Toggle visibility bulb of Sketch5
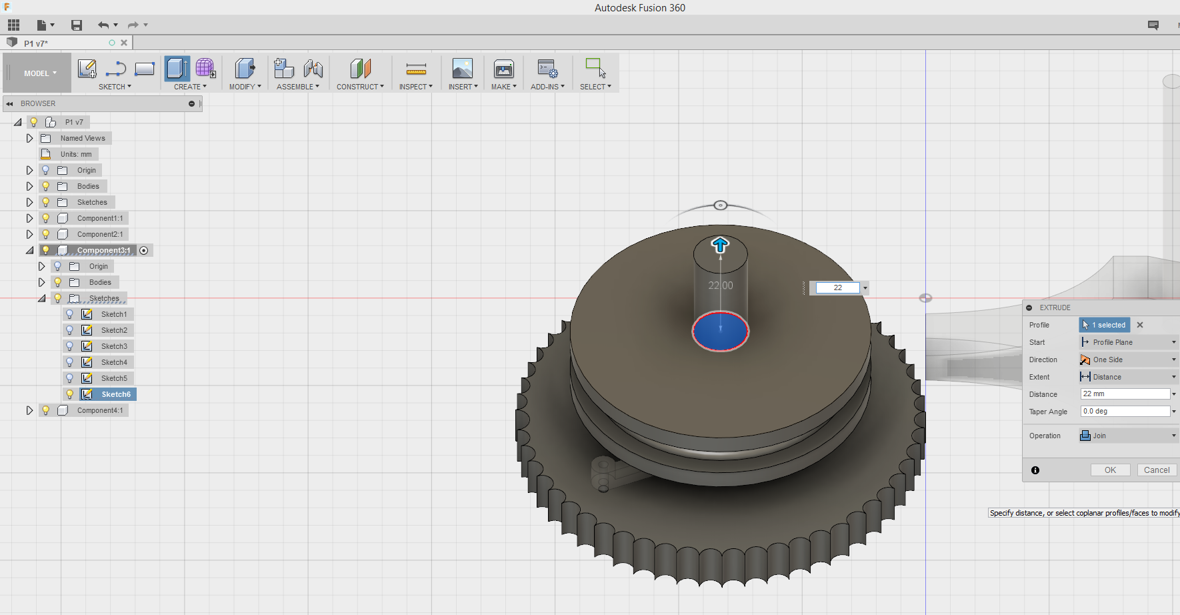Image resolution: width=1180 pixels, height=615 pixels. click(x=70, y=378)
